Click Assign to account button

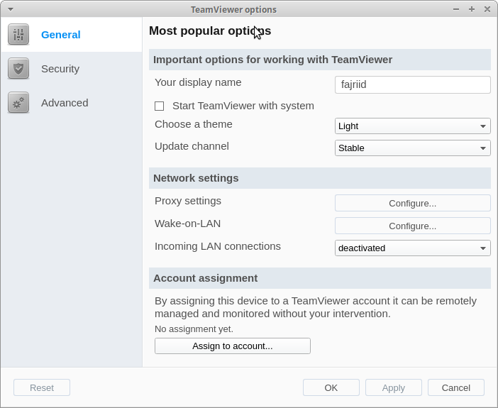(233, 346)
